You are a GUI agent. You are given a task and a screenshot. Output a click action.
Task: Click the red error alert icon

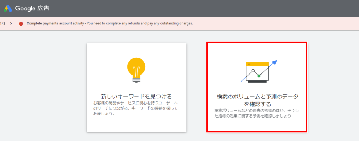(x=21, y=23)
